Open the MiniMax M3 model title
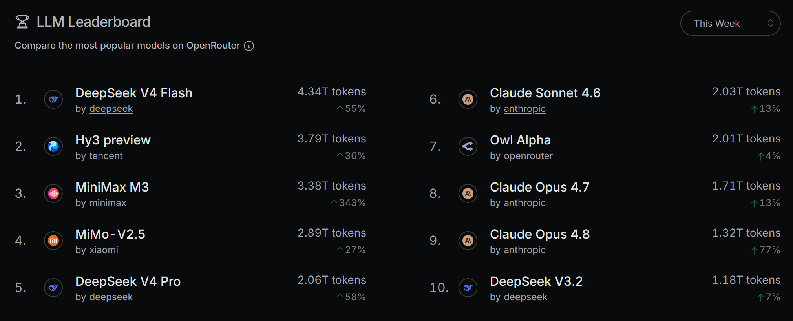The height and width of the screenshot is (321, 793). tap(112, 187)
